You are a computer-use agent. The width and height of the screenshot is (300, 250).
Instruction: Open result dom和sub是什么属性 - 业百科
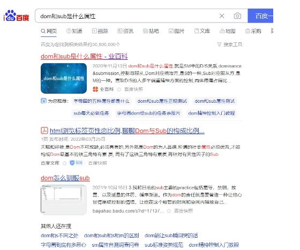(84, 57)
